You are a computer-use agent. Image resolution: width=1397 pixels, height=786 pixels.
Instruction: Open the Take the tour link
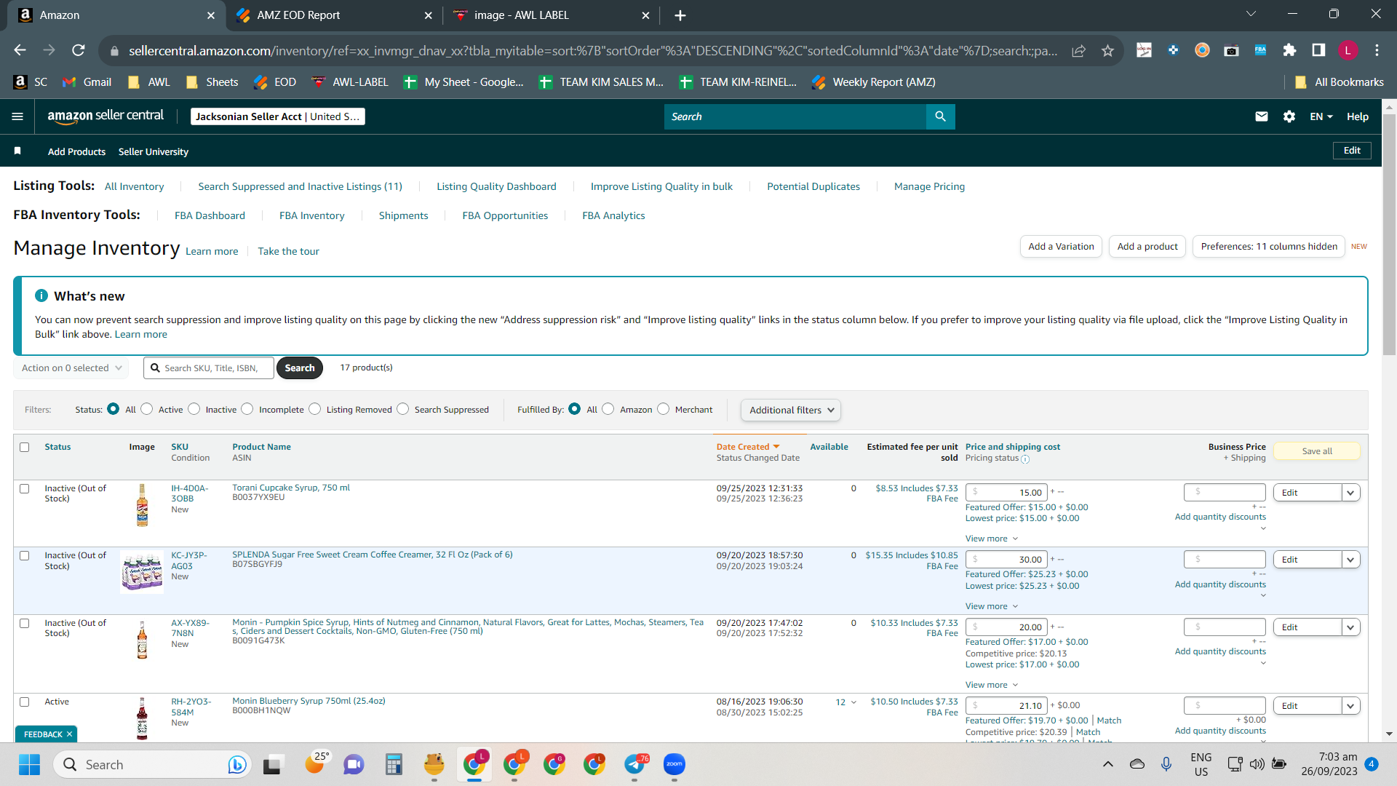point(288,251)
